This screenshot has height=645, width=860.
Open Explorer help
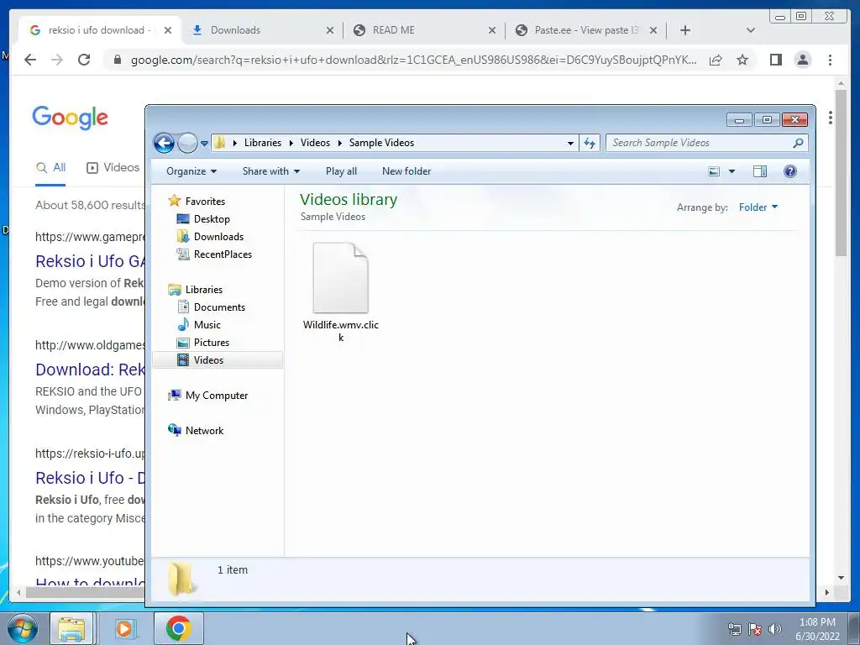(x=789, y=171)
